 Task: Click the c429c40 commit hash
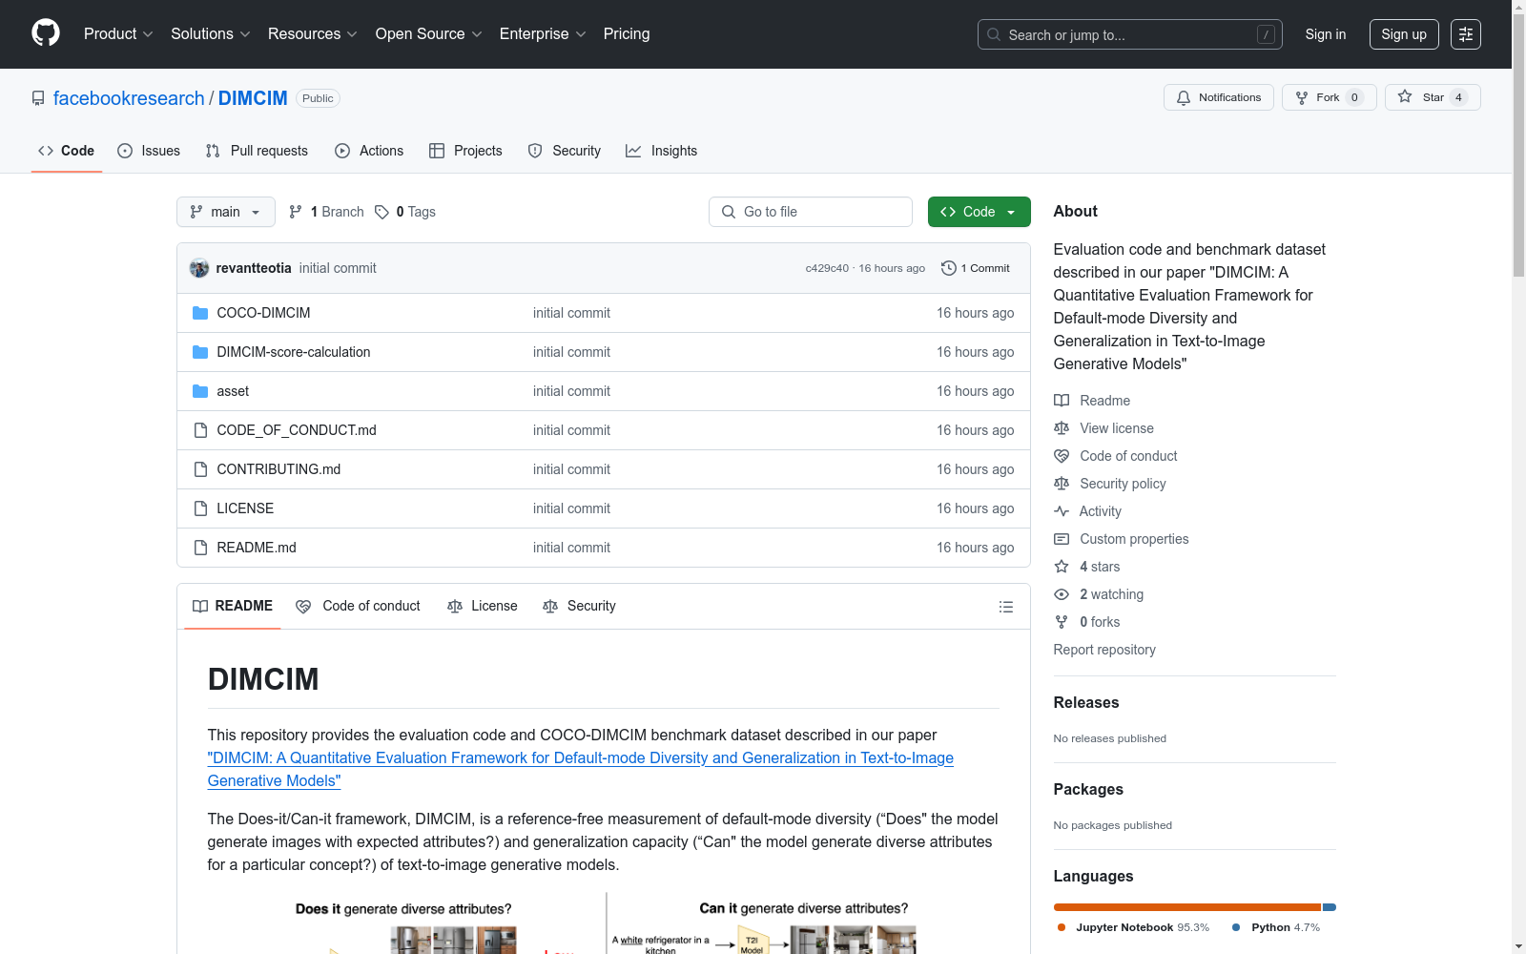(x=827, y=268)
